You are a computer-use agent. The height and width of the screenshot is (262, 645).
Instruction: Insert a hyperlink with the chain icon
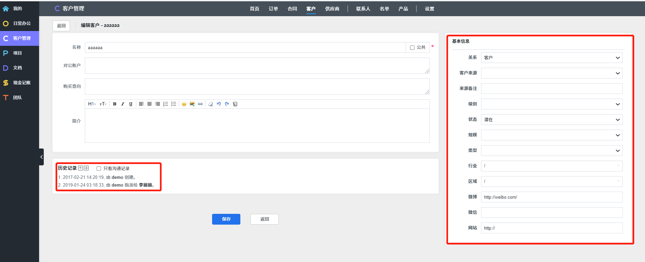click(x=200, y=104)
